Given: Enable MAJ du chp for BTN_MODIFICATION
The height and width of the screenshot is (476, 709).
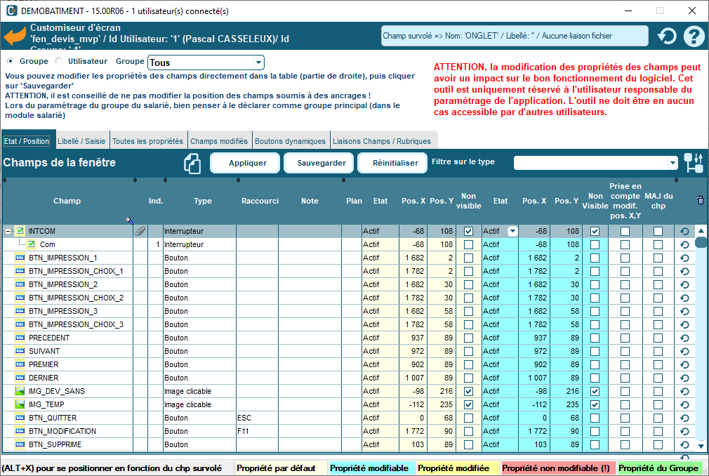Looking at the screenshot, I should [x=656, y=431].
